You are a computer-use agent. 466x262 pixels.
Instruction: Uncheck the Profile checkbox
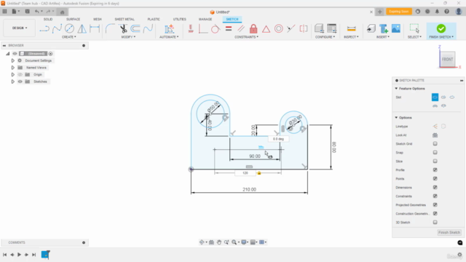point(435,170)
